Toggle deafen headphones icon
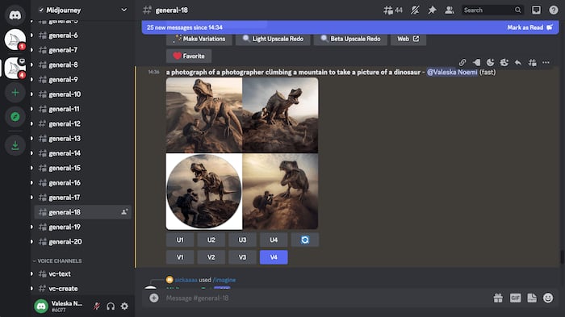This screenshot has width=565, height=317. click(x=111, y=307)
